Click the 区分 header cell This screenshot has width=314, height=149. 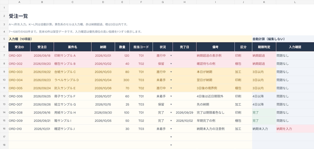pos(243,47)
